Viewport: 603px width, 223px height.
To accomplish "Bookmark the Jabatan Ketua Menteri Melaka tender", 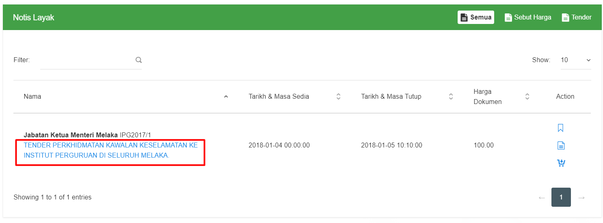I will point(560,128).
